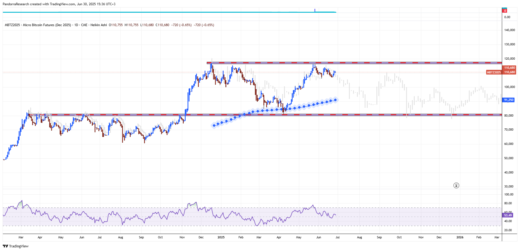
Task: Click the RSI scale label 20.00
Action: (x=508, y=230)
